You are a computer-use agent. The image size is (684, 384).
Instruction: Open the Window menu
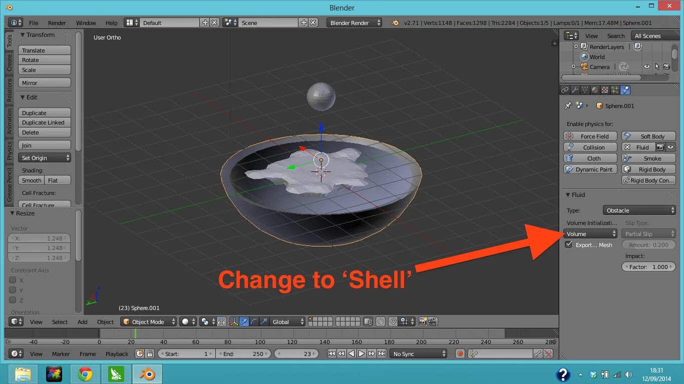coord(86,22)
